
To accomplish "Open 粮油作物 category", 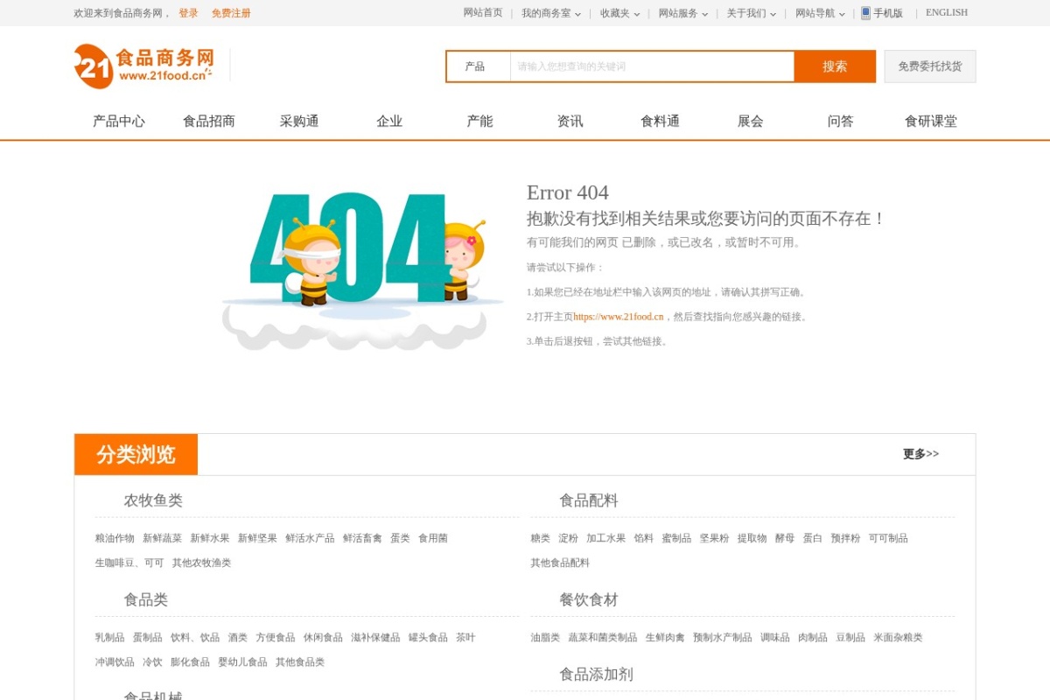I will (x=115, y=538).
